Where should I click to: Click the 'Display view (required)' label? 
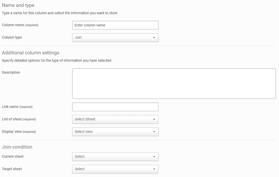point(19,132)
